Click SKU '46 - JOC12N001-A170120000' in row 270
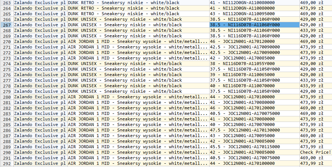Viewport: 332px width, 167px height. coord(254,41)
